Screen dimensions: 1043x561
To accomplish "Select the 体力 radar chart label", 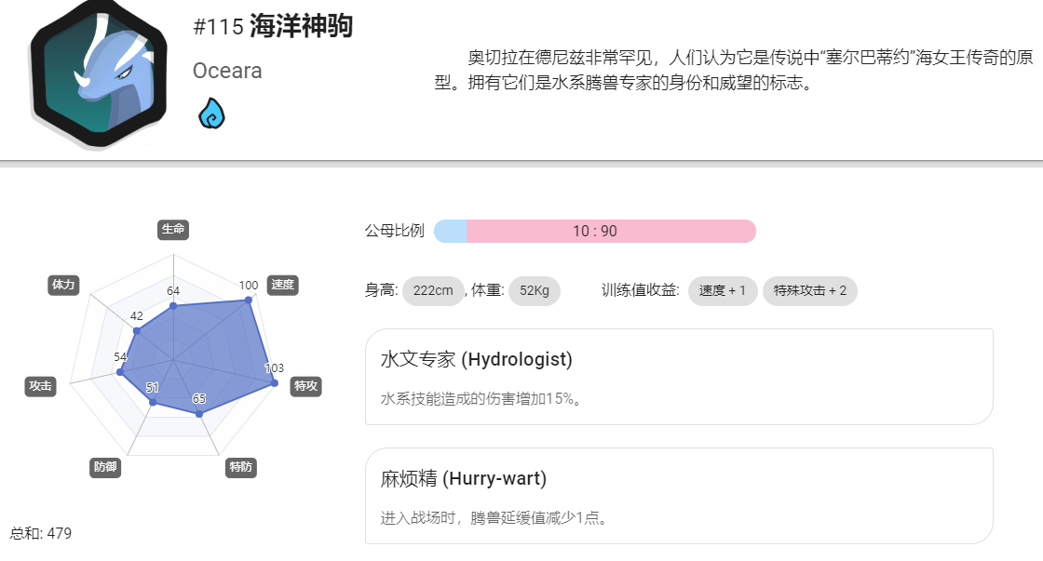I will [64, 286].
